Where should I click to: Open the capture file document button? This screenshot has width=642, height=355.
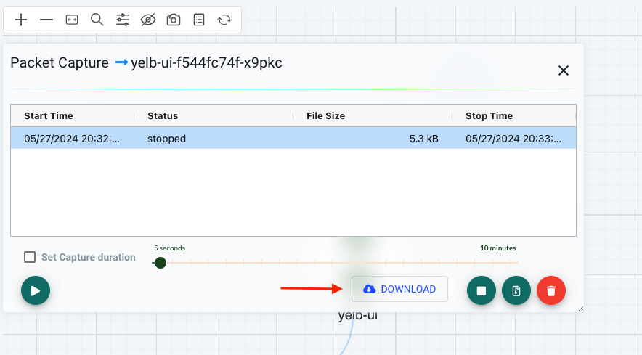(x=516, y=290)
